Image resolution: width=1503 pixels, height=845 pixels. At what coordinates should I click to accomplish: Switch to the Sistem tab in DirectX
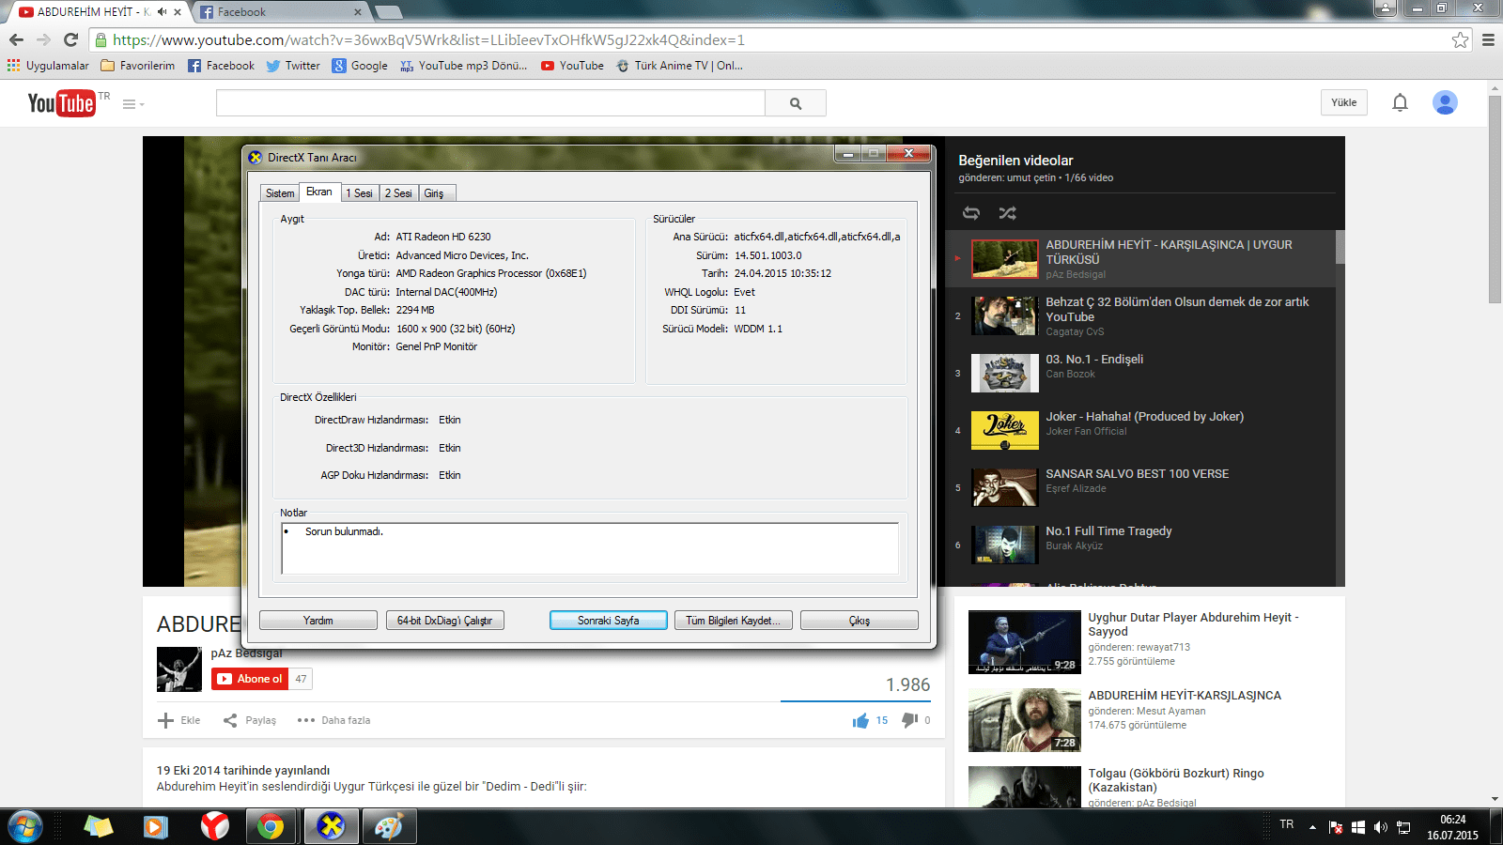point(280,192)
